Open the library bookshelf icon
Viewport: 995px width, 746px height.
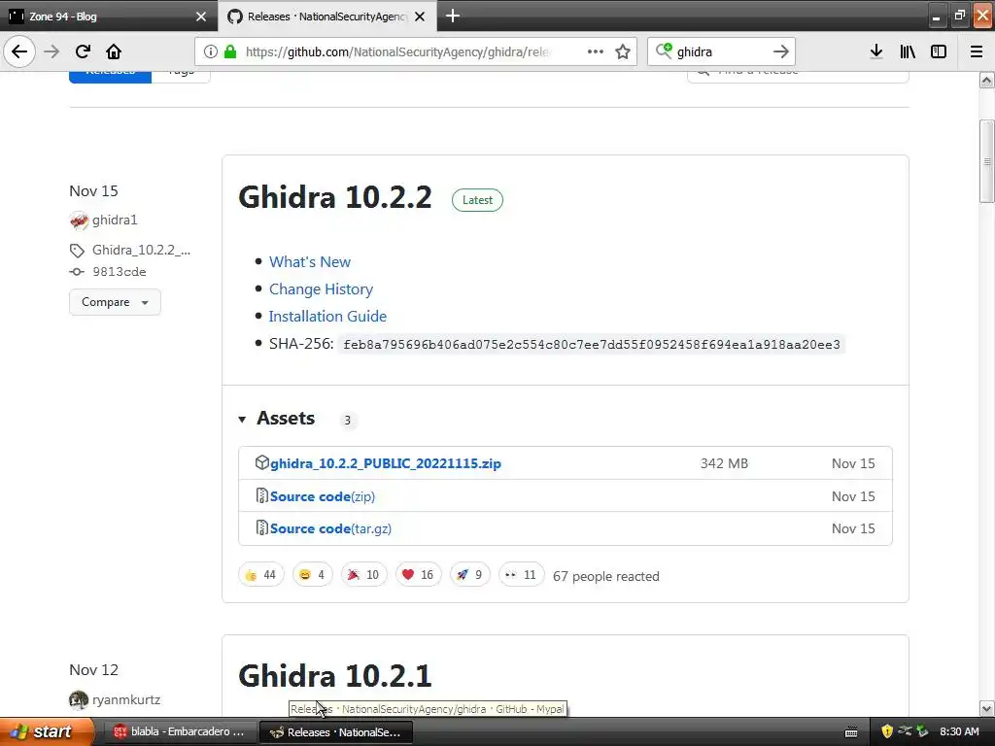(908, 51)
